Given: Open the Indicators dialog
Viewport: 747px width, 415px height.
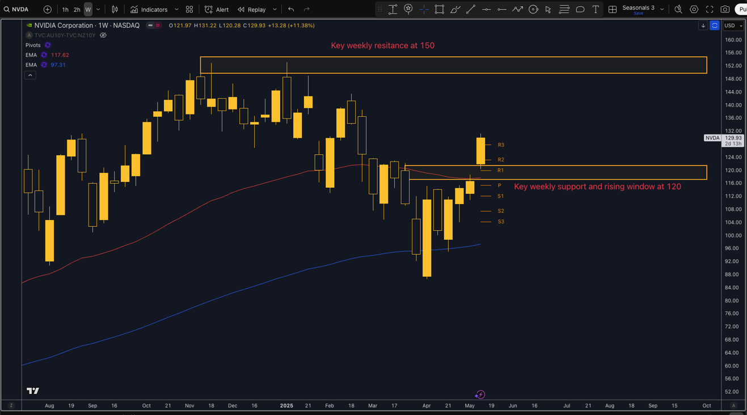Looking at the screenshot, I should coord(149,9).
